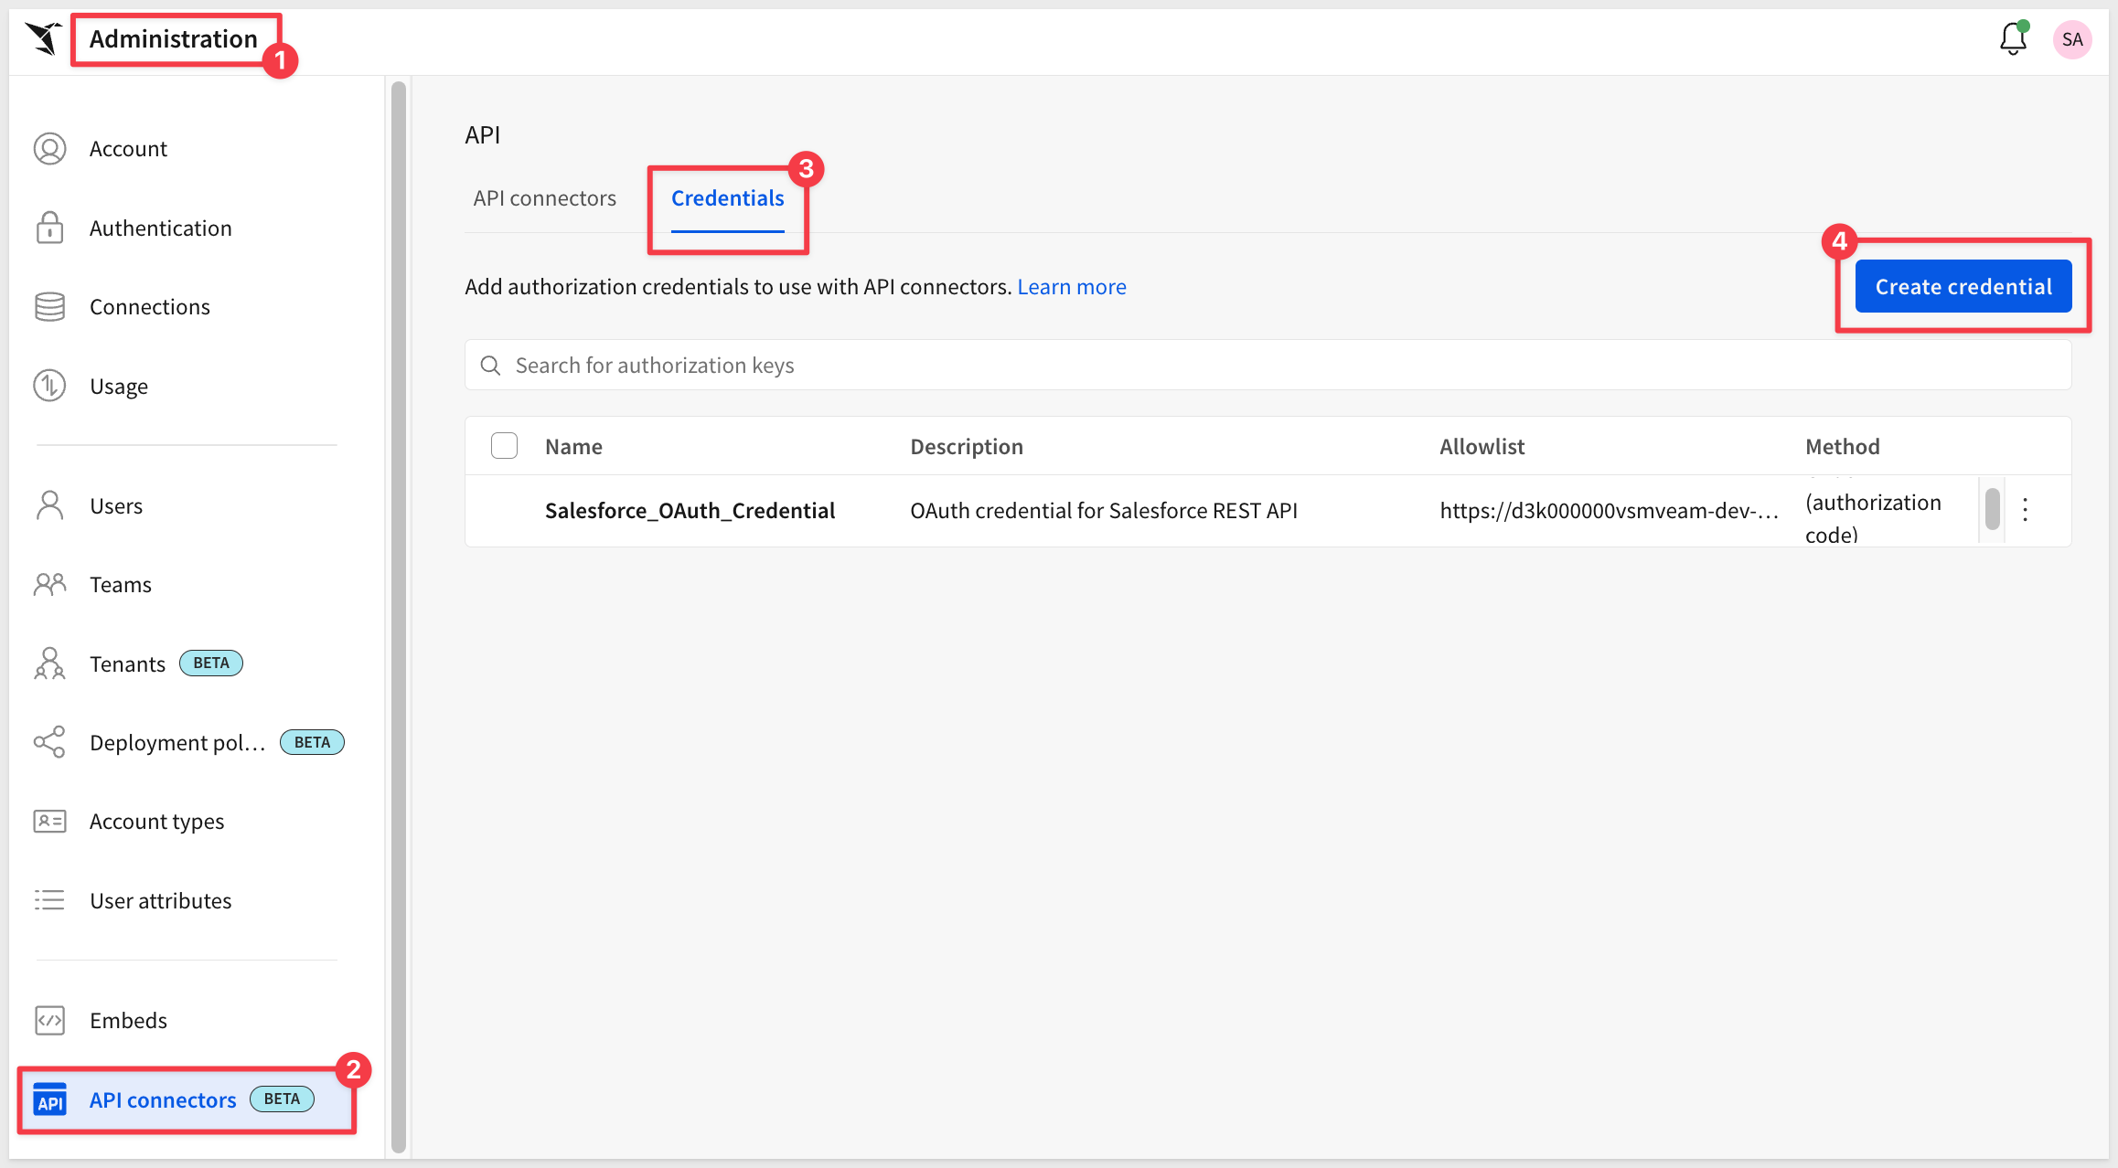Image resolution: width=2118 pixels, height=1168 pixels.
Task: Select the Credentials tab
Action: pyautogui.click(x=727, y=198)
